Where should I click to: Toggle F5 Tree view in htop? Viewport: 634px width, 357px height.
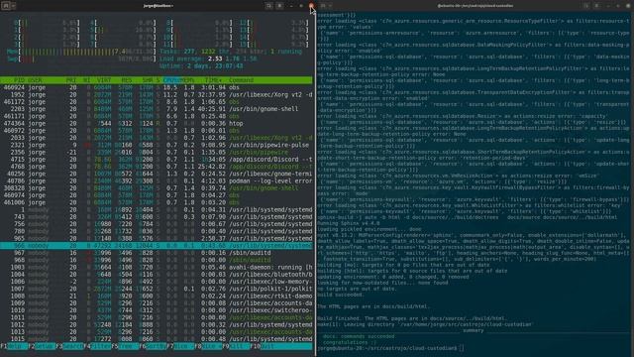[125, 346]
